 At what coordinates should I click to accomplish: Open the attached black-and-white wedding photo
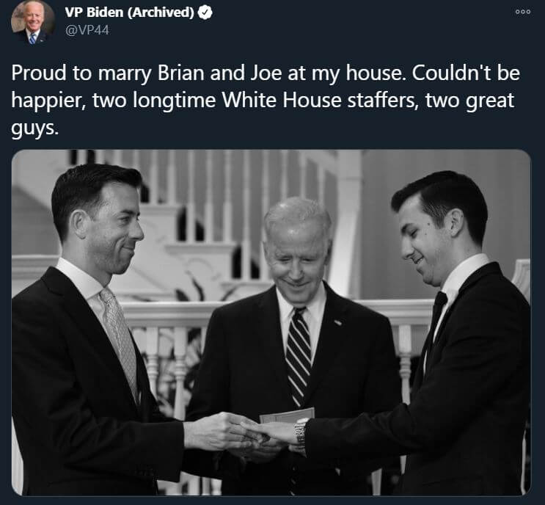click(271, 322)
